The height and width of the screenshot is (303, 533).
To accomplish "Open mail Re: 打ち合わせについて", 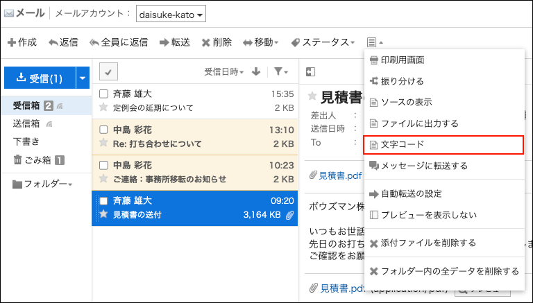I will coord(195,137).
